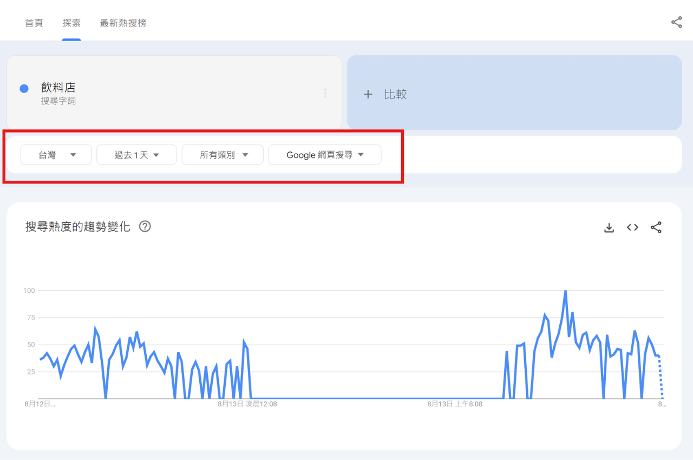This screenshot has width=693, height=460.
Task: Select the 探索 tab
Action: (x=71, y=23)
